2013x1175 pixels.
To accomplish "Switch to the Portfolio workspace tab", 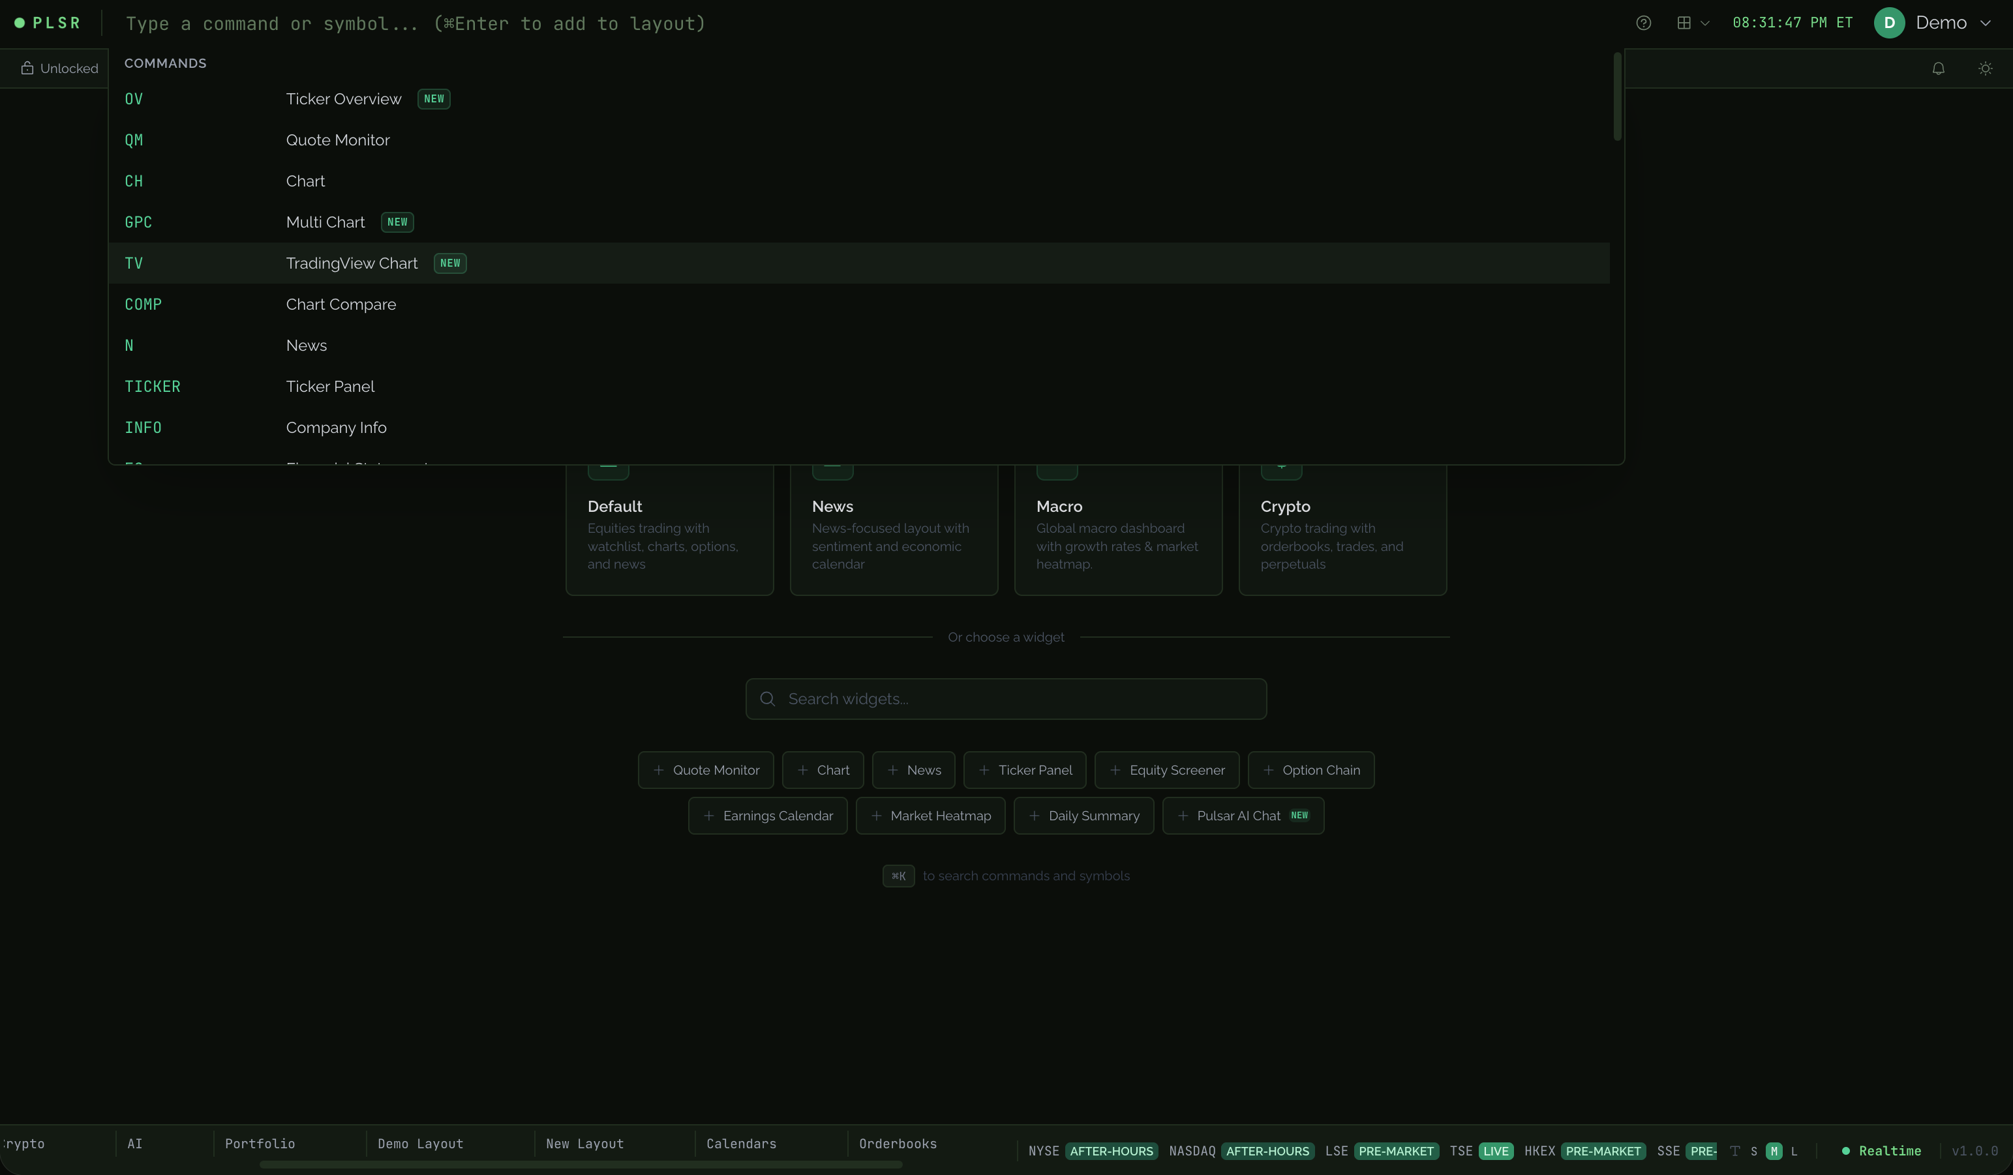I will (x=260, y=1143).
